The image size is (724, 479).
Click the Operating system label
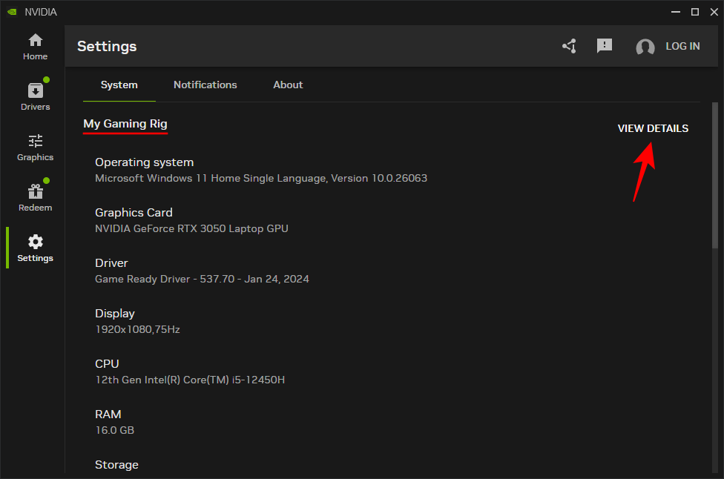coord(144,162)
